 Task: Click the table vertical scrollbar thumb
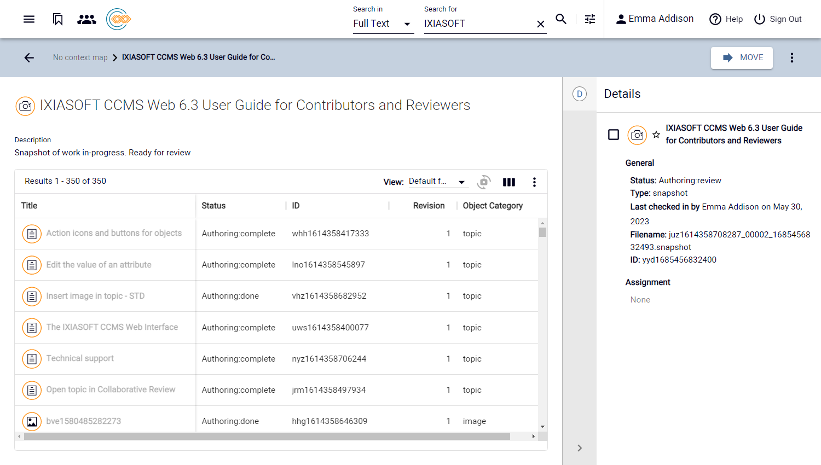[542, 232]
